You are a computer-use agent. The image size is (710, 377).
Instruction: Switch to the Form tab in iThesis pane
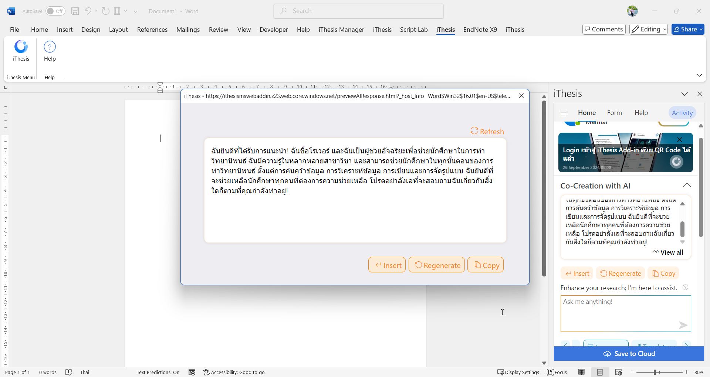pos(614,113)
